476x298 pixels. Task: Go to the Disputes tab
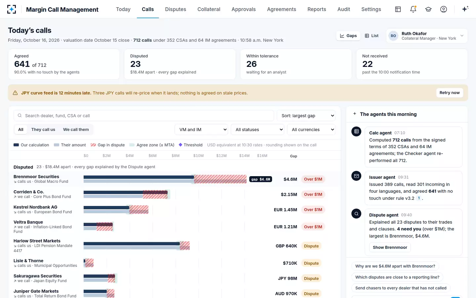click(176, 9)
